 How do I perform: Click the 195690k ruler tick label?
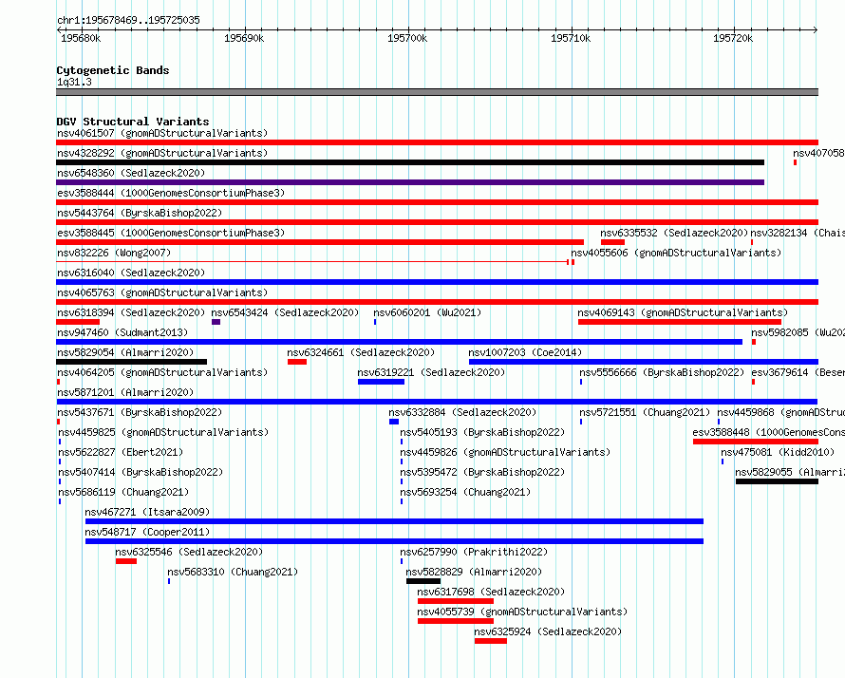click(244, 38)
